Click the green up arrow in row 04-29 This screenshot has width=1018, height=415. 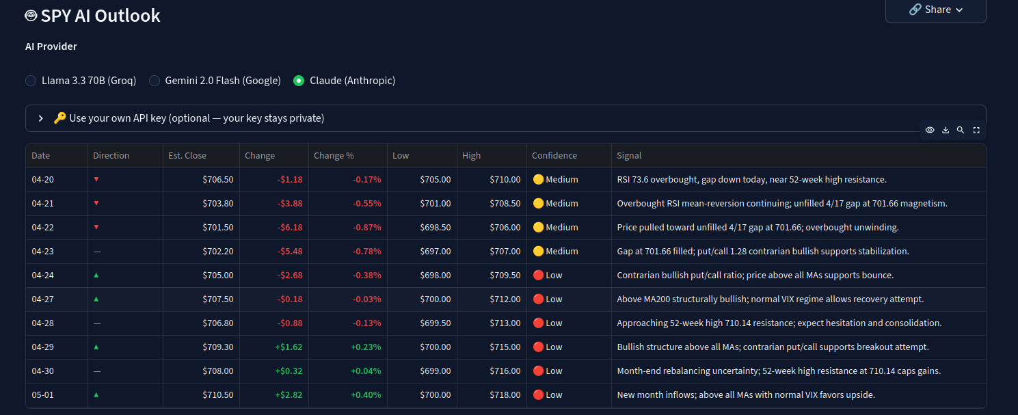point(96,347)
